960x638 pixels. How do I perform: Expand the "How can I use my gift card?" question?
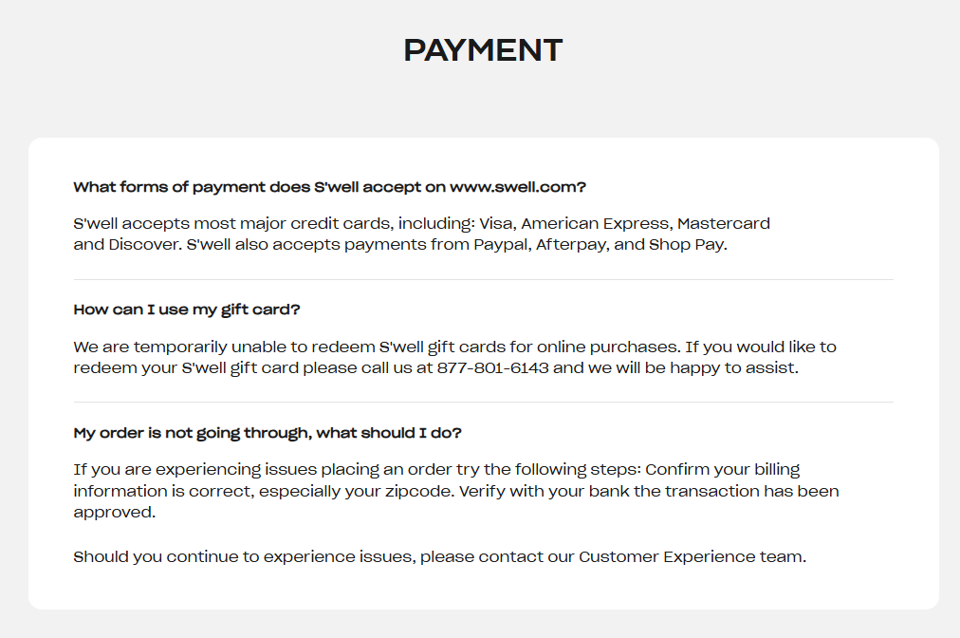coord(187,310)
